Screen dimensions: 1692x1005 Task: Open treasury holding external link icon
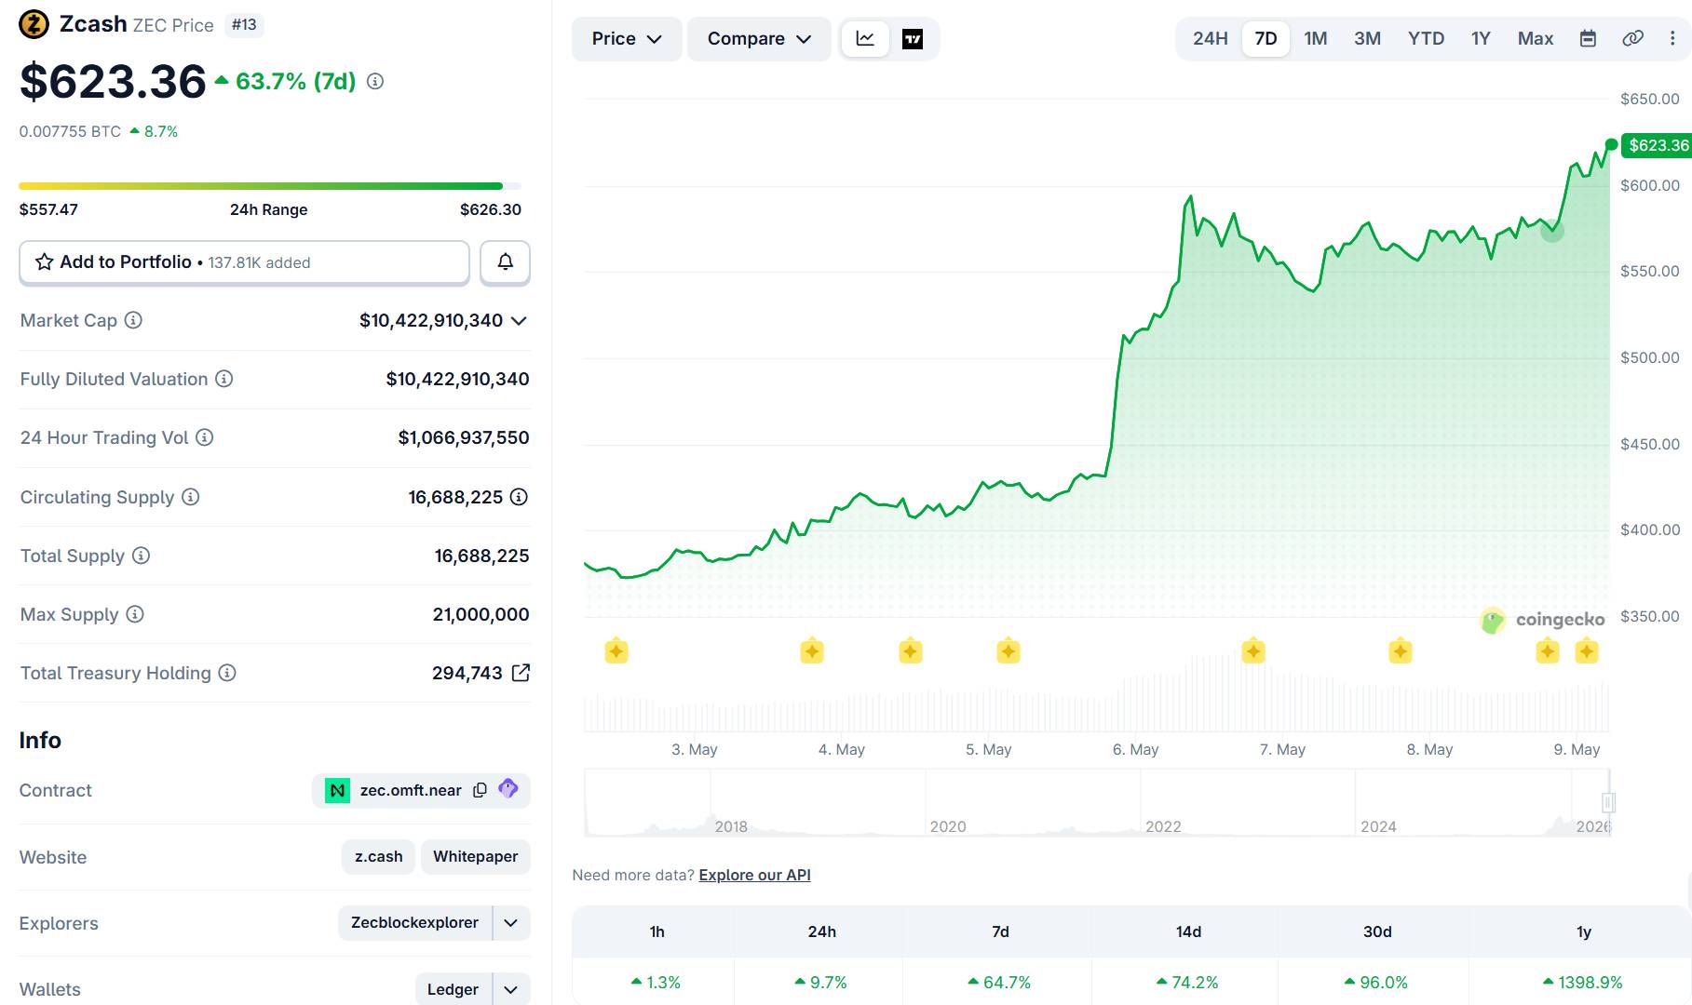tap(521, 673)
